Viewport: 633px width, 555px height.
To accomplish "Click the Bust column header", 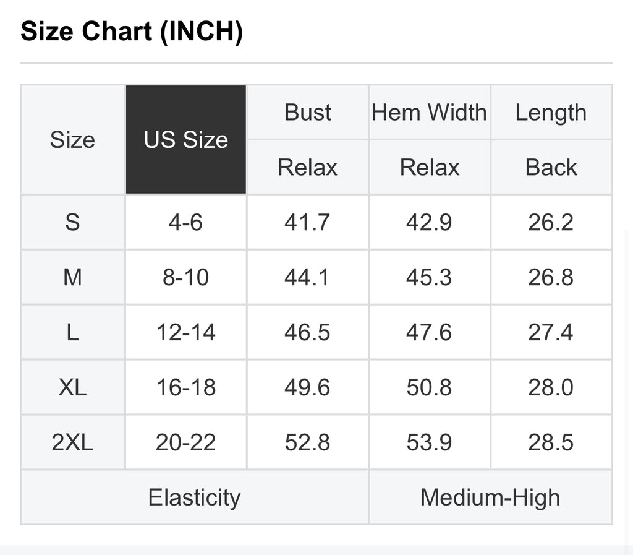I will point(308,112).
